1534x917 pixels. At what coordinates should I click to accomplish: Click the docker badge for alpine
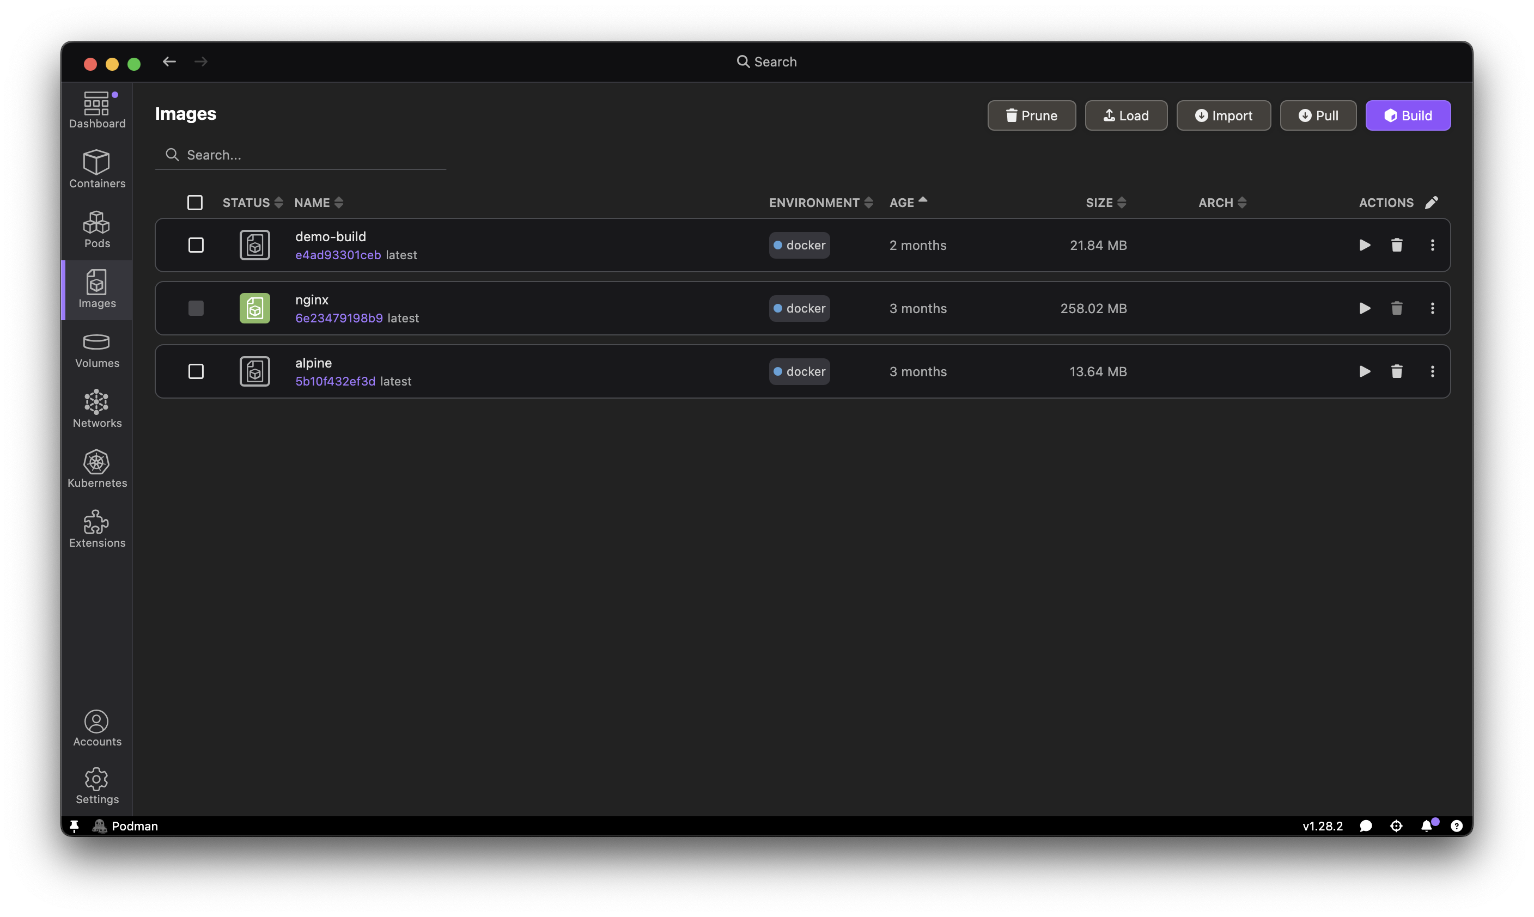pos(799,371)
